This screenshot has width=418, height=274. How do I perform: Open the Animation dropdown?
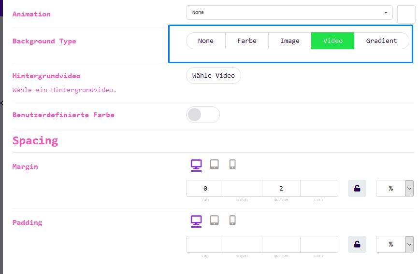point(289,13)
